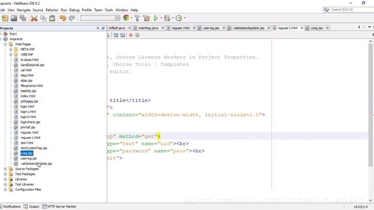Screen dimensions: 374x210
Task: Click the editor vertical scrollbar thumb
Action: (x=370, y=105)
